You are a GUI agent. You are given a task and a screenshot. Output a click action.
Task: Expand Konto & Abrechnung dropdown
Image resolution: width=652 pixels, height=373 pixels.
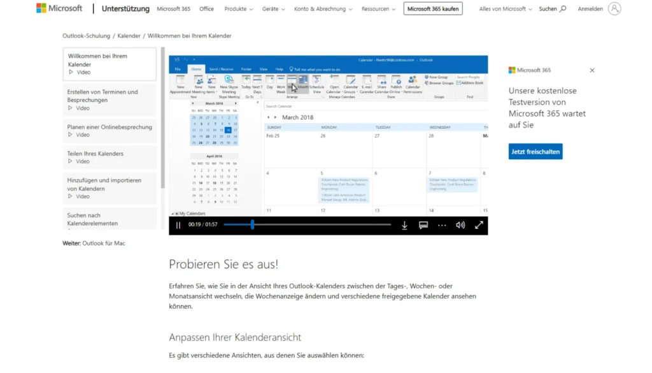click(323, 9)
